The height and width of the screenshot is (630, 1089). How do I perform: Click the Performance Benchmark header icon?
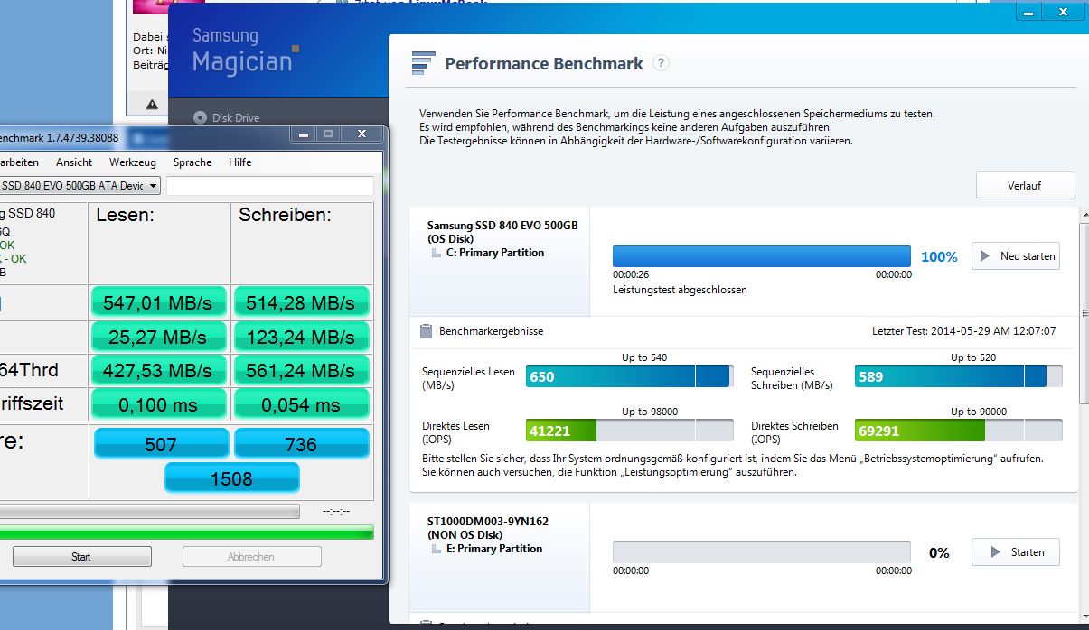423,63
